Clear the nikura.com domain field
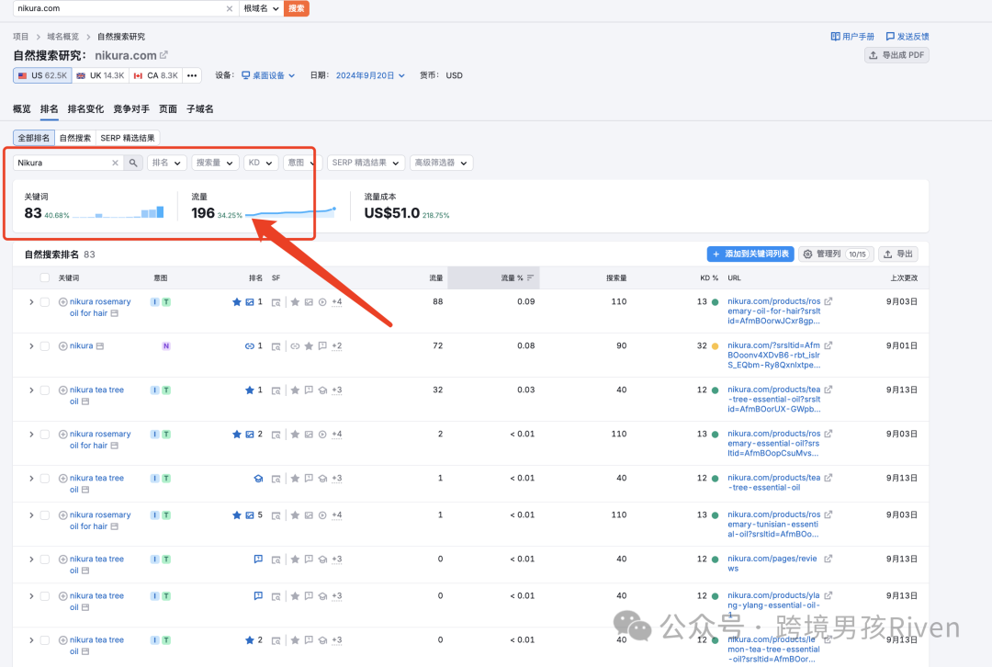The height and width of the screenshot is (667, 992). [x=229, y=8]
